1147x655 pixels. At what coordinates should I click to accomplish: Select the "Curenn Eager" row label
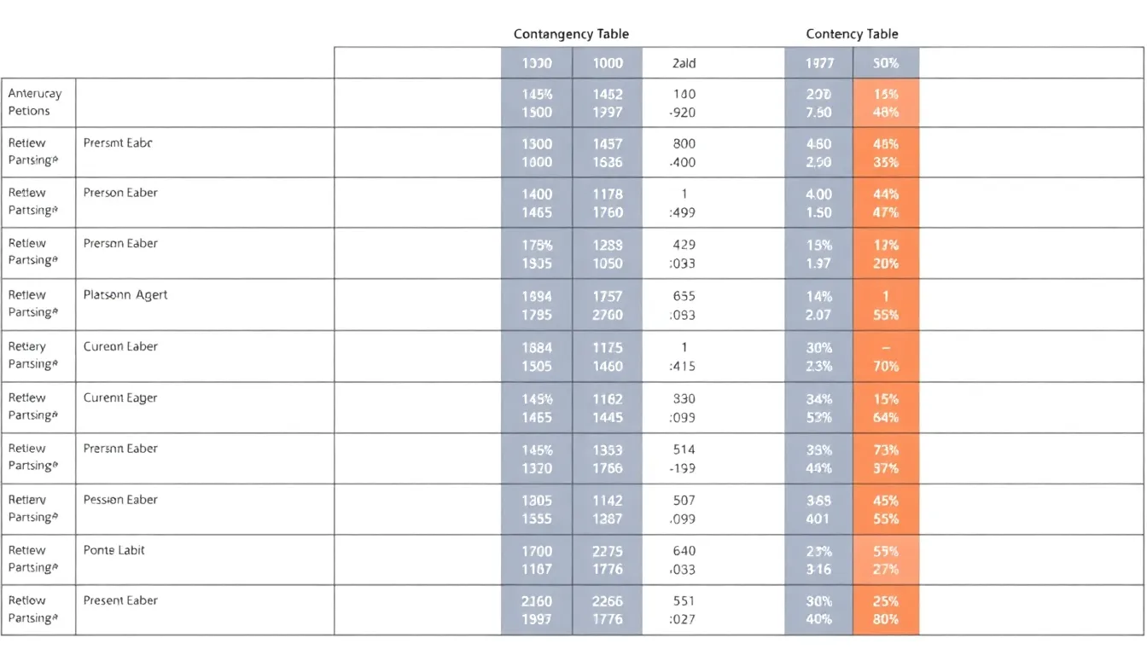click(x=120, y=397)
